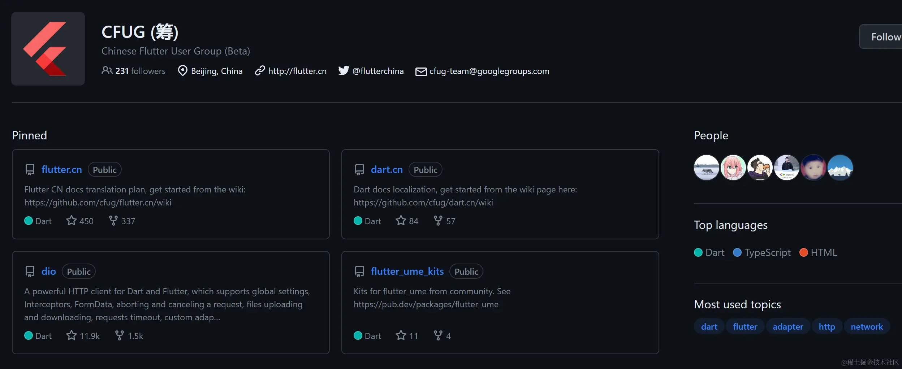Click the star icon showing 84
The width and height of the screenshot is (902, 369).
(x=401, y=220)
